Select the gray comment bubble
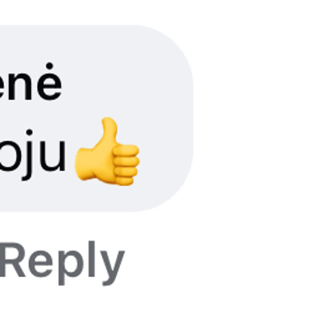Viewport: 323px width, 323px height. click(96, 118)
